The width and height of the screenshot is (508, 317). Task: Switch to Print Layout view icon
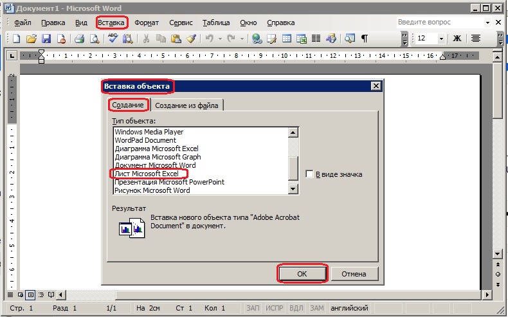tap(31, 294)
